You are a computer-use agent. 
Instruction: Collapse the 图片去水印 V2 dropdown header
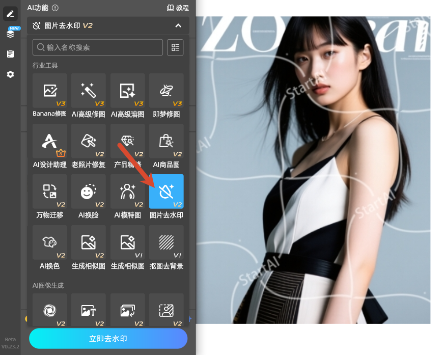pos(178,25)
